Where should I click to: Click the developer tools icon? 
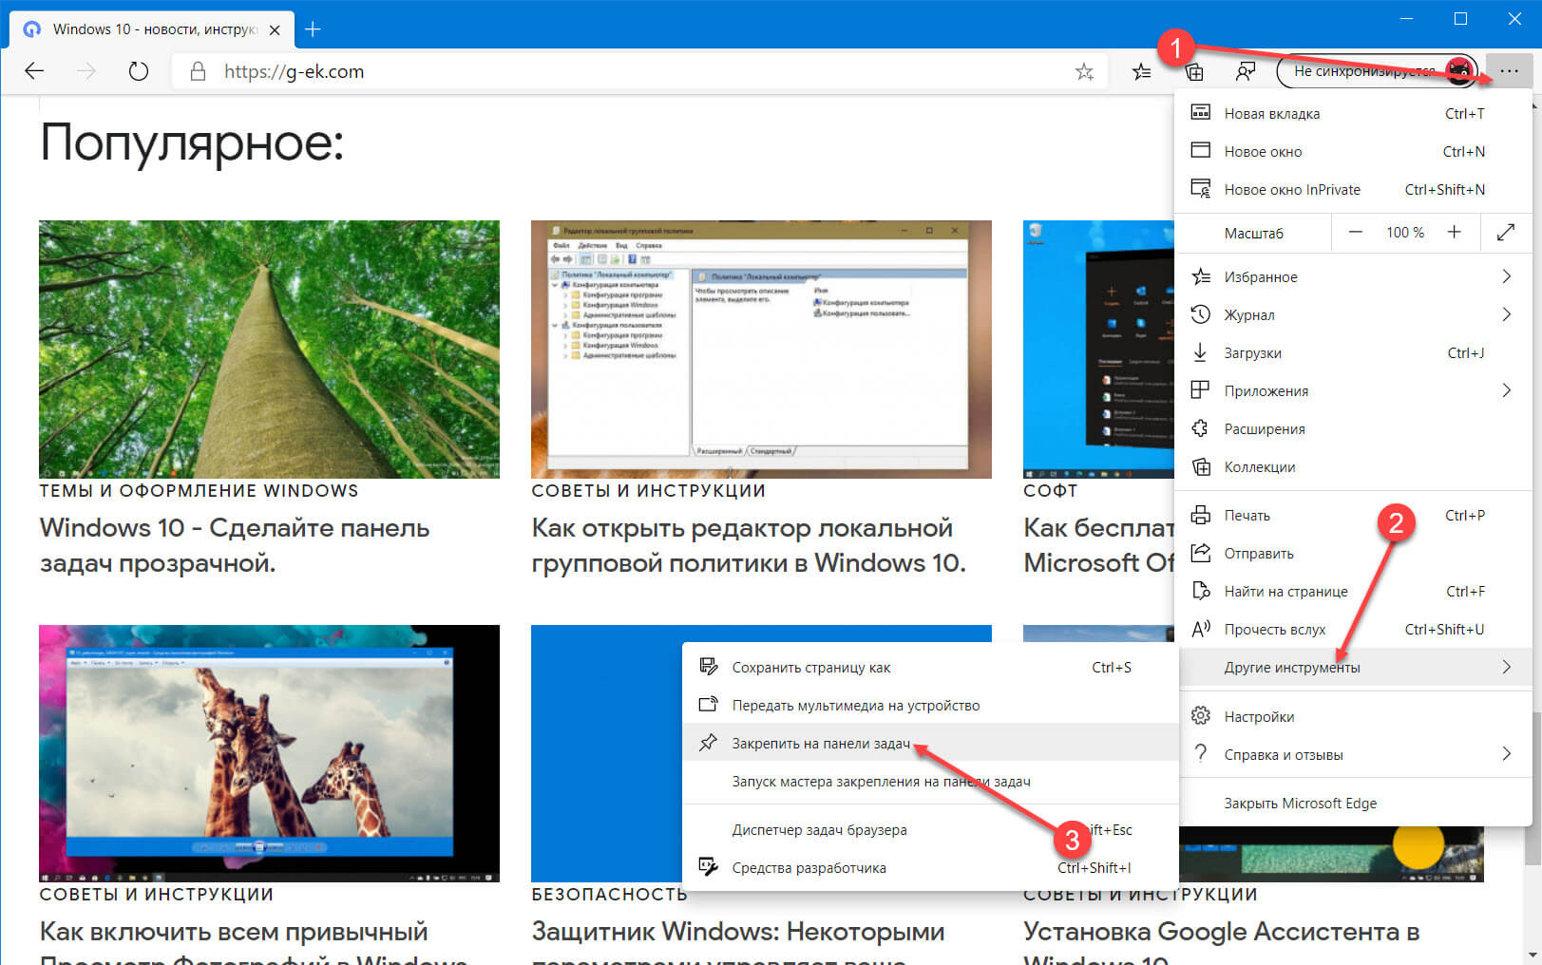pos(708,866)
